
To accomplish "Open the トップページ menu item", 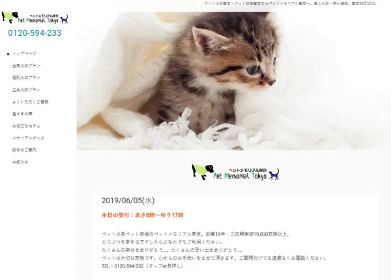I will point(25,53).
